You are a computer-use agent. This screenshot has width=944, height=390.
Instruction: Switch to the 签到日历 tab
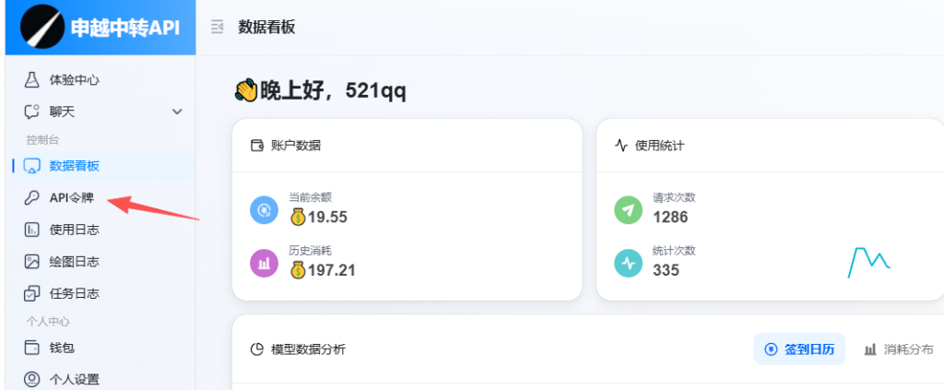pos(799,349)
